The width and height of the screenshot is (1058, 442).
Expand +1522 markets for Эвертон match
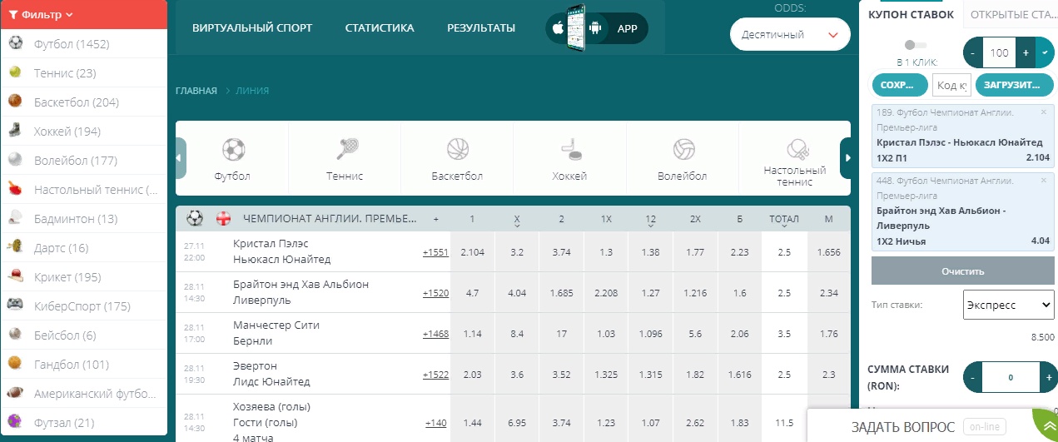[x=435, y=375]
